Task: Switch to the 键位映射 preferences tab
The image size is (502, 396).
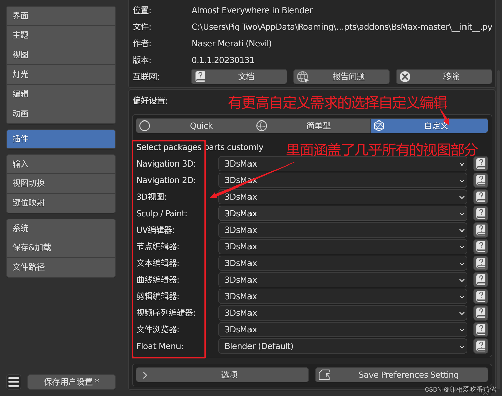Action: [61, 203]
